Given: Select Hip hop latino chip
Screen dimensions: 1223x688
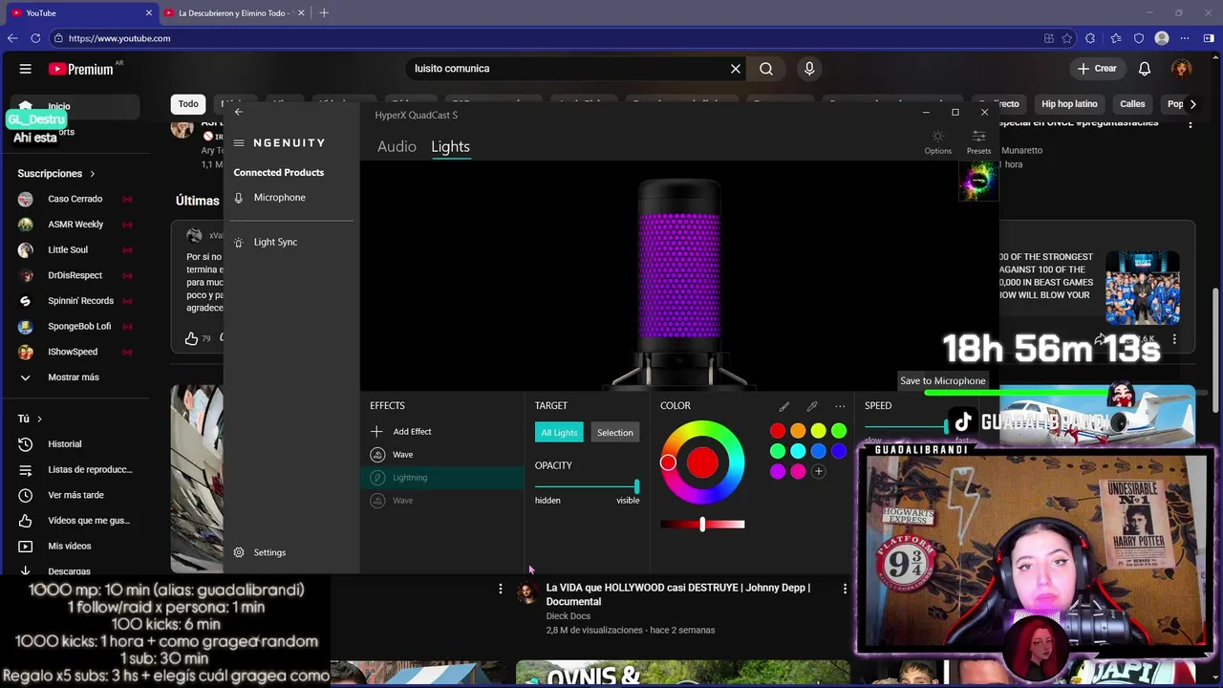Looking at the screenshot, I should (1069, 104).
